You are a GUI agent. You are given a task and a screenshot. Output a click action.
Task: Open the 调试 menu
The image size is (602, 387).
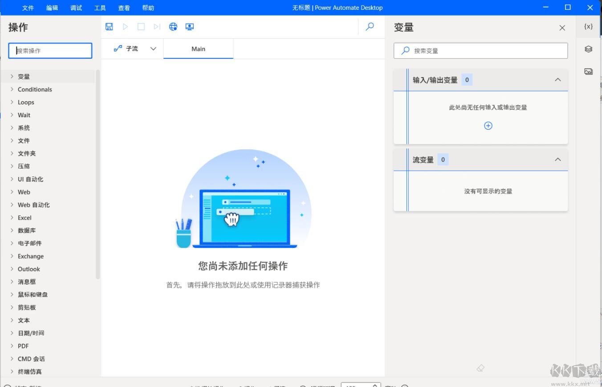[x=76, y=8]
